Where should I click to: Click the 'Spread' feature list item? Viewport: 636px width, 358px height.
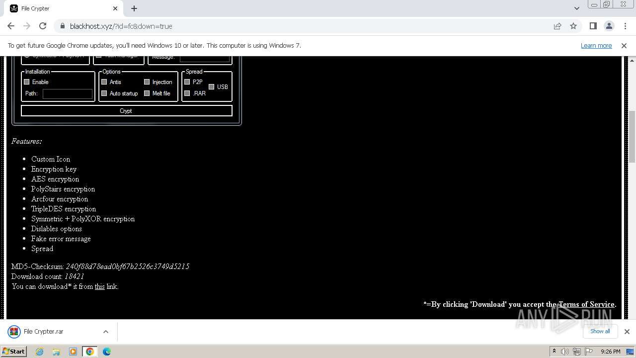point(42,249)
